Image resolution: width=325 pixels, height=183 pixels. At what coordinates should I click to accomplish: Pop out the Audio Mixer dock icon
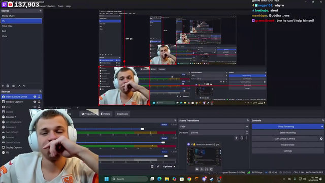pos(175,120)
